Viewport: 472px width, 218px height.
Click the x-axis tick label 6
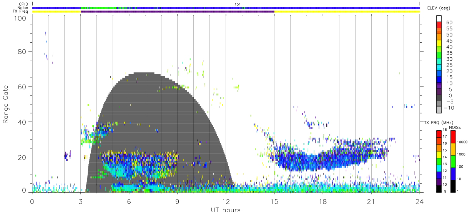tap(129, 201)
